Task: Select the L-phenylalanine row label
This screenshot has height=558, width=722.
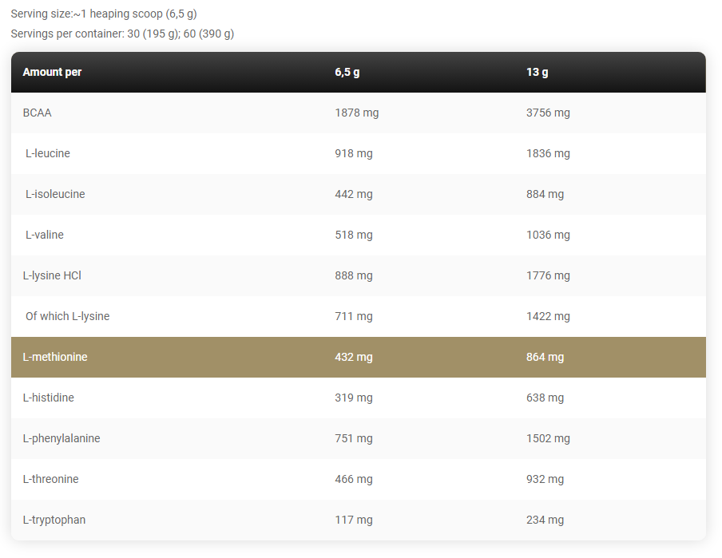Action: tap(61, 438)
